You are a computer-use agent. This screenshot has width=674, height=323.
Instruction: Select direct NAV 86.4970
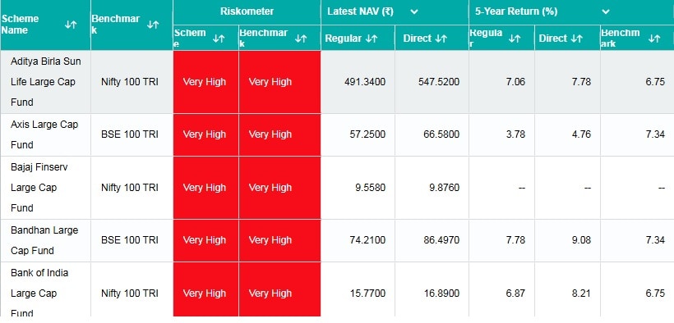pos(441,240)
